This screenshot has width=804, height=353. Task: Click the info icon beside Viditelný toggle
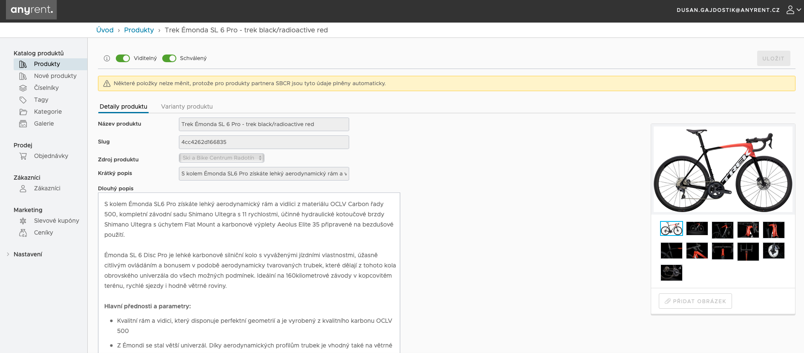[107, 58]
